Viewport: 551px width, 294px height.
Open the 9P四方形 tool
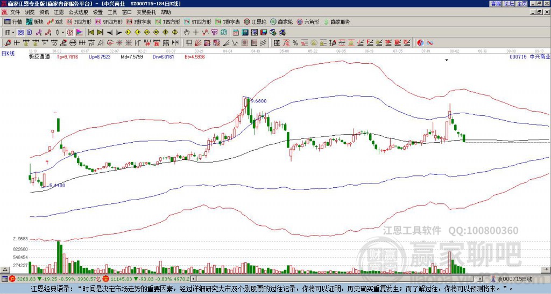tap(109, 22)
